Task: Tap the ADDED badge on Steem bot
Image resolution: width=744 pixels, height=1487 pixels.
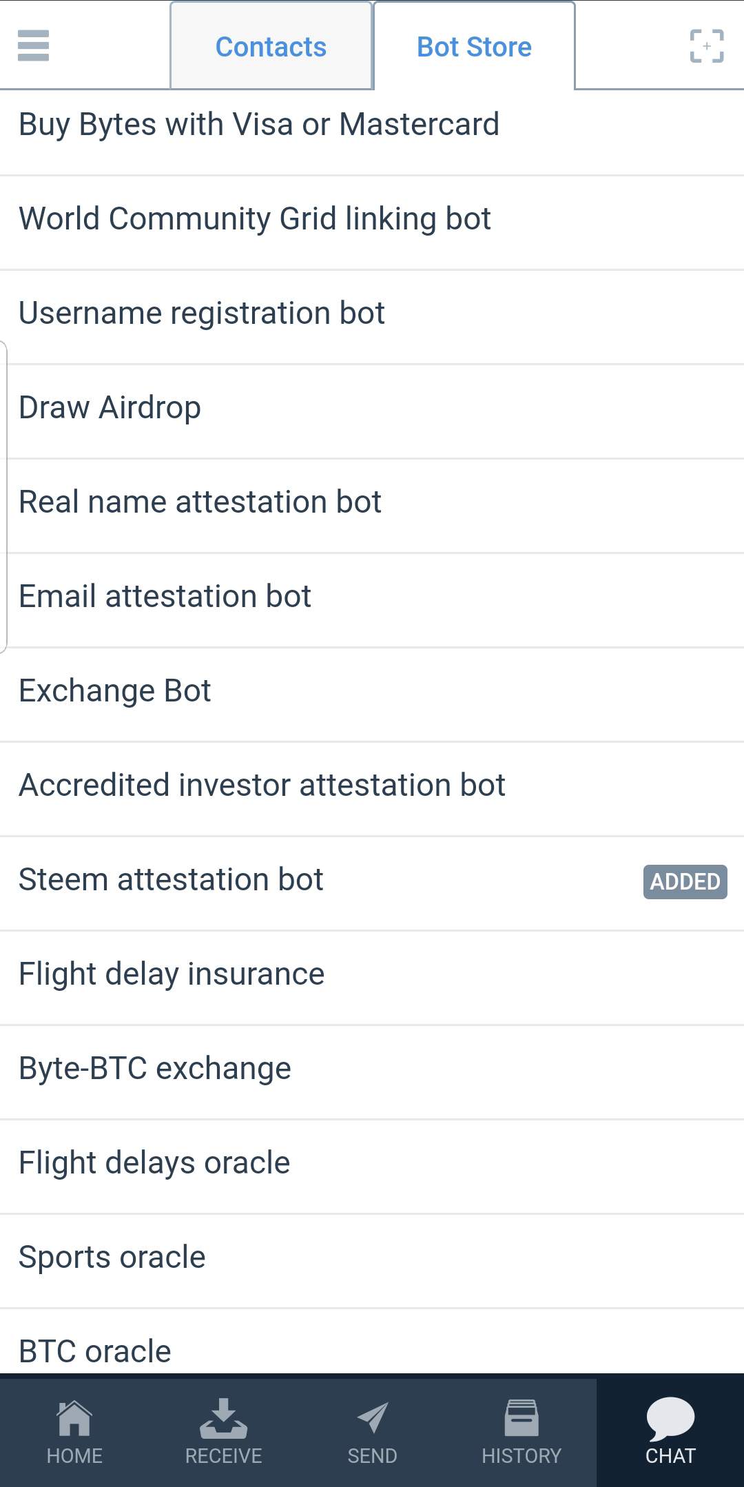Action: (685, 881)
